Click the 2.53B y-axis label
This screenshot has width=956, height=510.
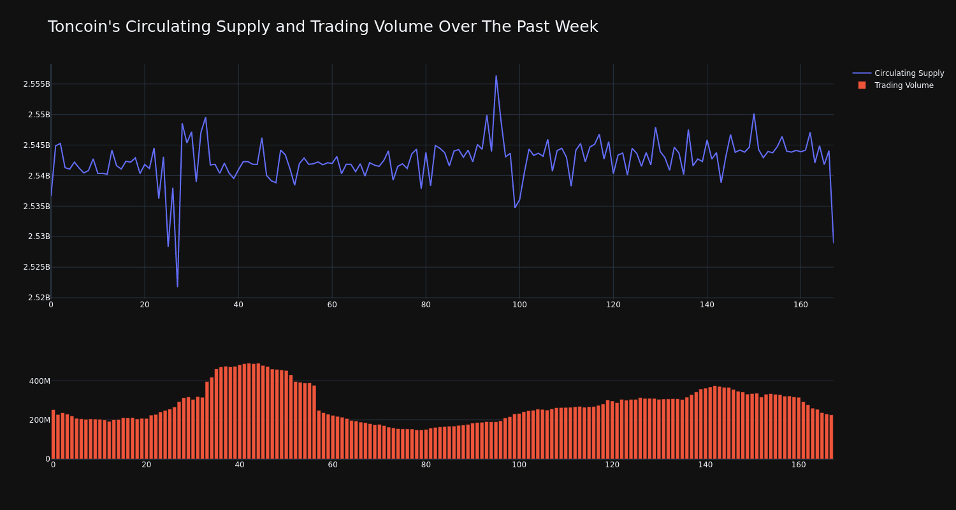39,237
